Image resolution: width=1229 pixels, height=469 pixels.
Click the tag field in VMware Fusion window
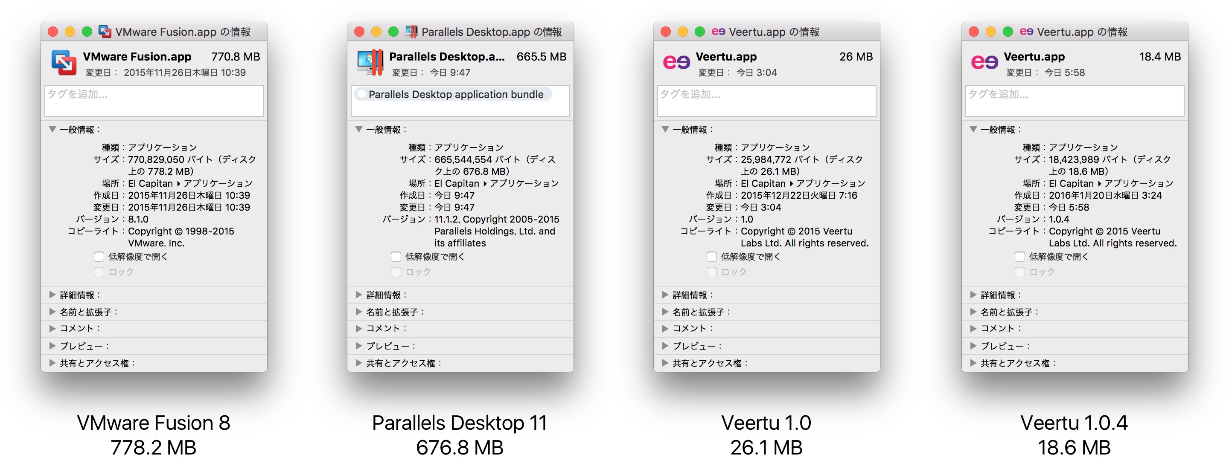tap(154, 101)
